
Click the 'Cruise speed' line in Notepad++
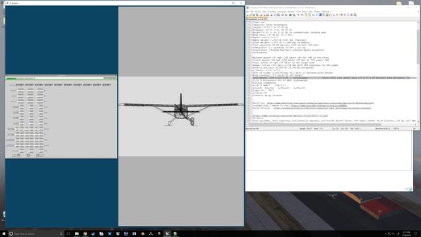[x=291, y=60]
